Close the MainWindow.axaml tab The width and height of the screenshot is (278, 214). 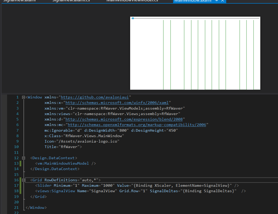223,1
